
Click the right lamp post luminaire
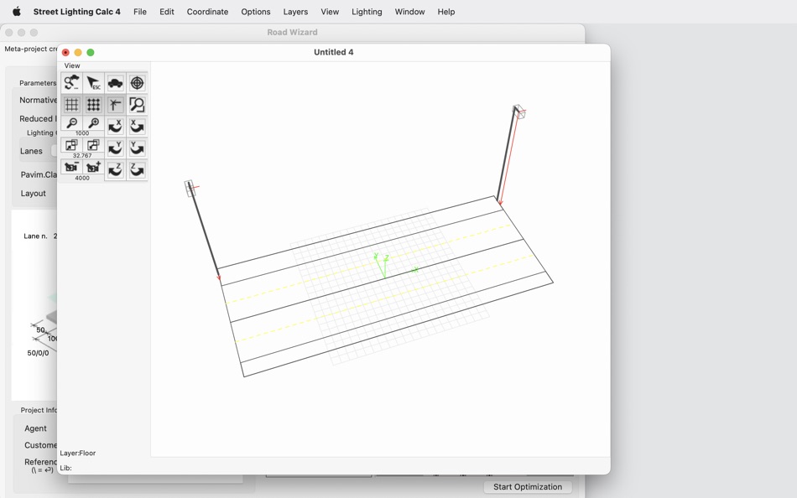coord(518,112)
